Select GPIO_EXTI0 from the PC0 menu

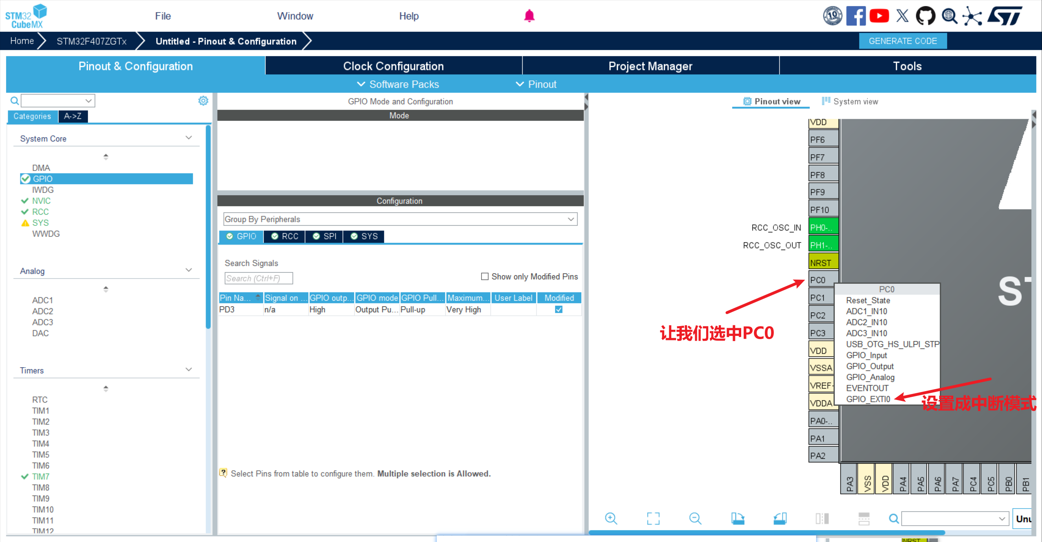pos(868,399)
